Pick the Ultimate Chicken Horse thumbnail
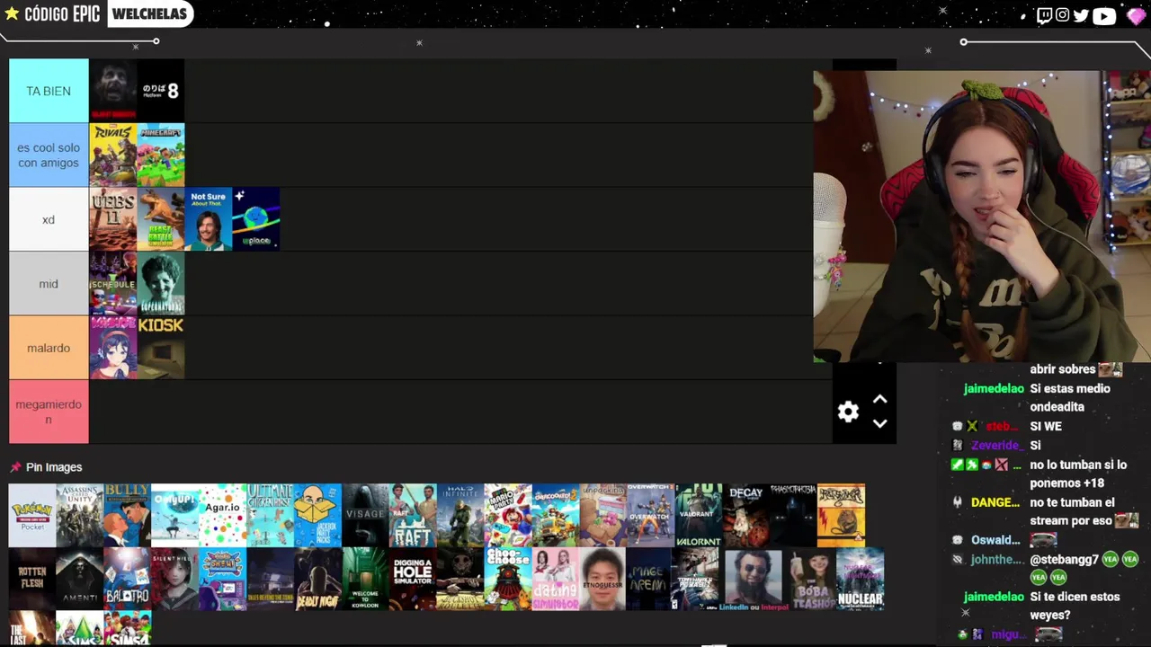Screen dimensions: 1151x647 271,516
